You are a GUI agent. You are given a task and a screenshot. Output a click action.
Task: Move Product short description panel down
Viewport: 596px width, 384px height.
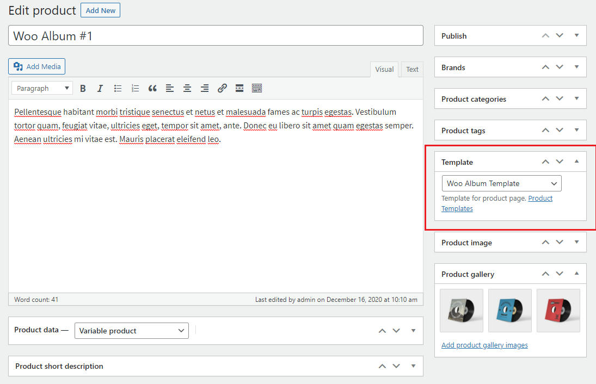(x=396, y=366)
